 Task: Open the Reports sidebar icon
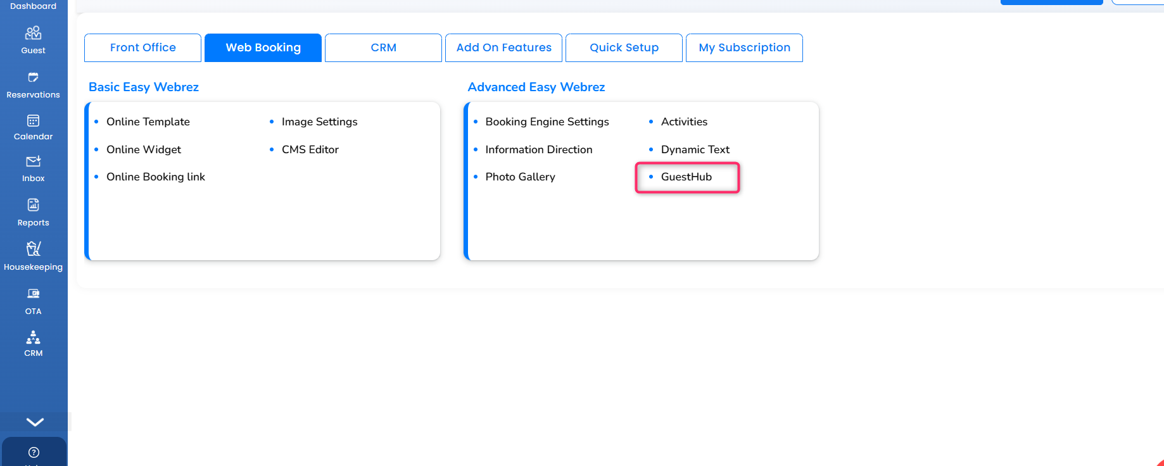click(x=33, y=205)
